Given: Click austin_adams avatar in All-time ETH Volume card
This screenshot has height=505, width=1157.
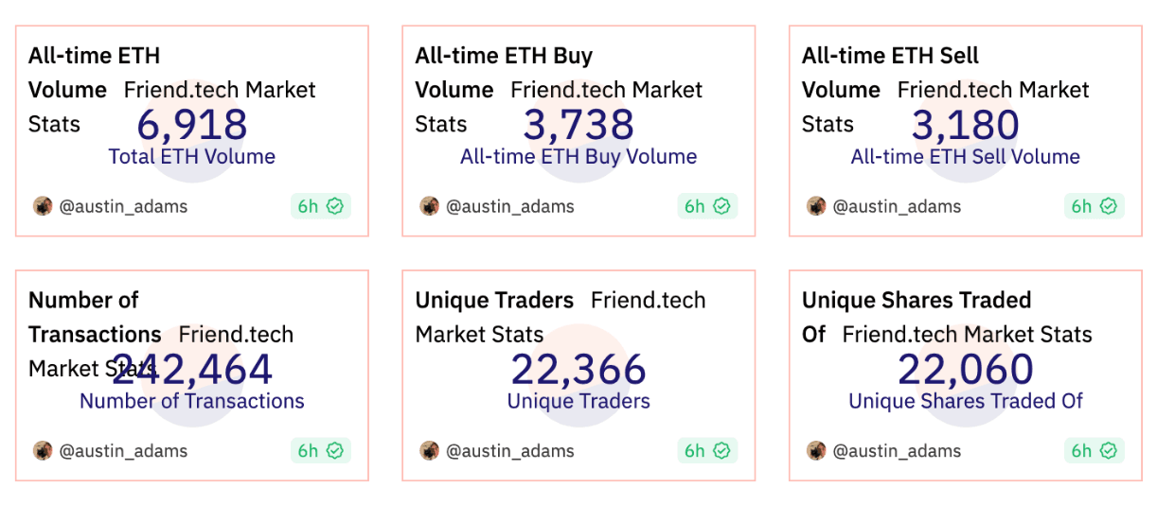Looking at the screenshot, I should pos(43,206).
